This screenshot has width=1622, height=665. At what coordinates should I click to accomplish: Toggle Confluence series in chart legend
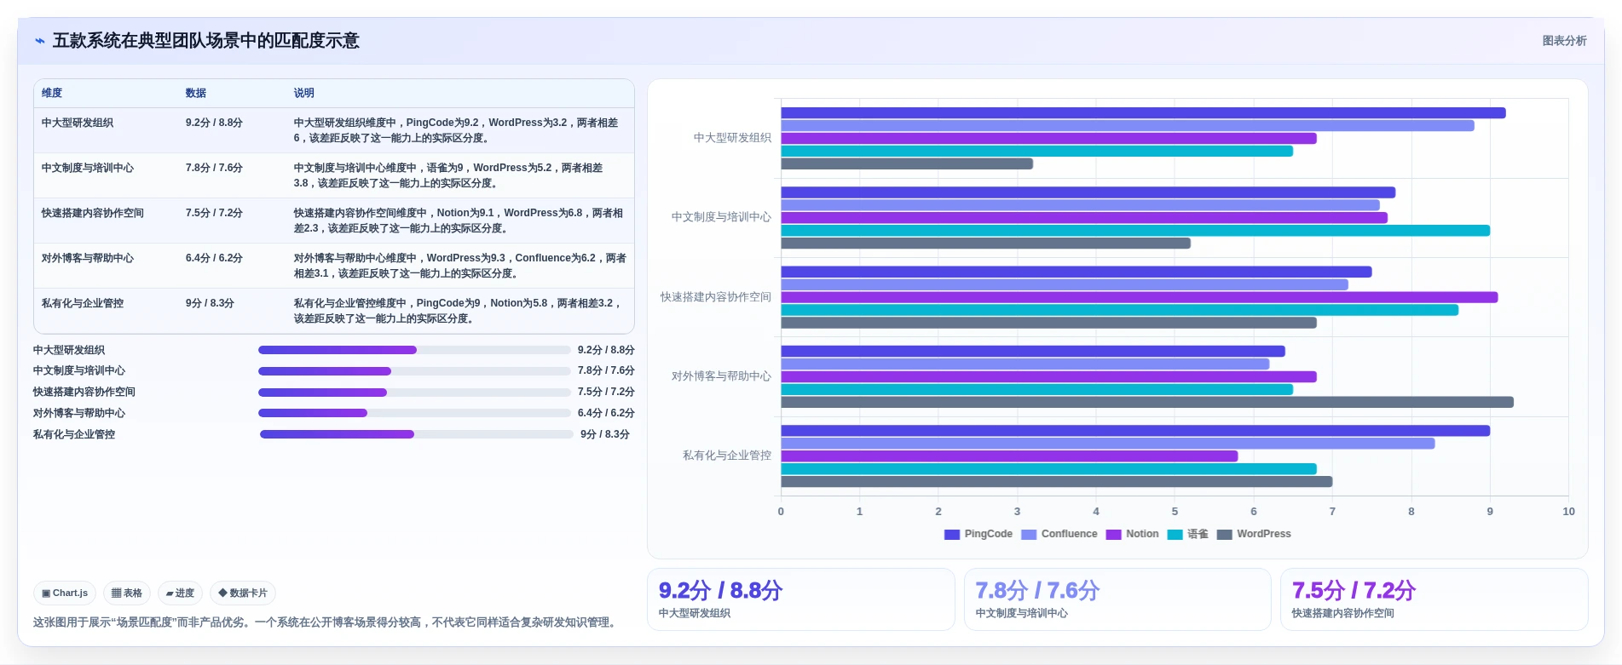1059,534
